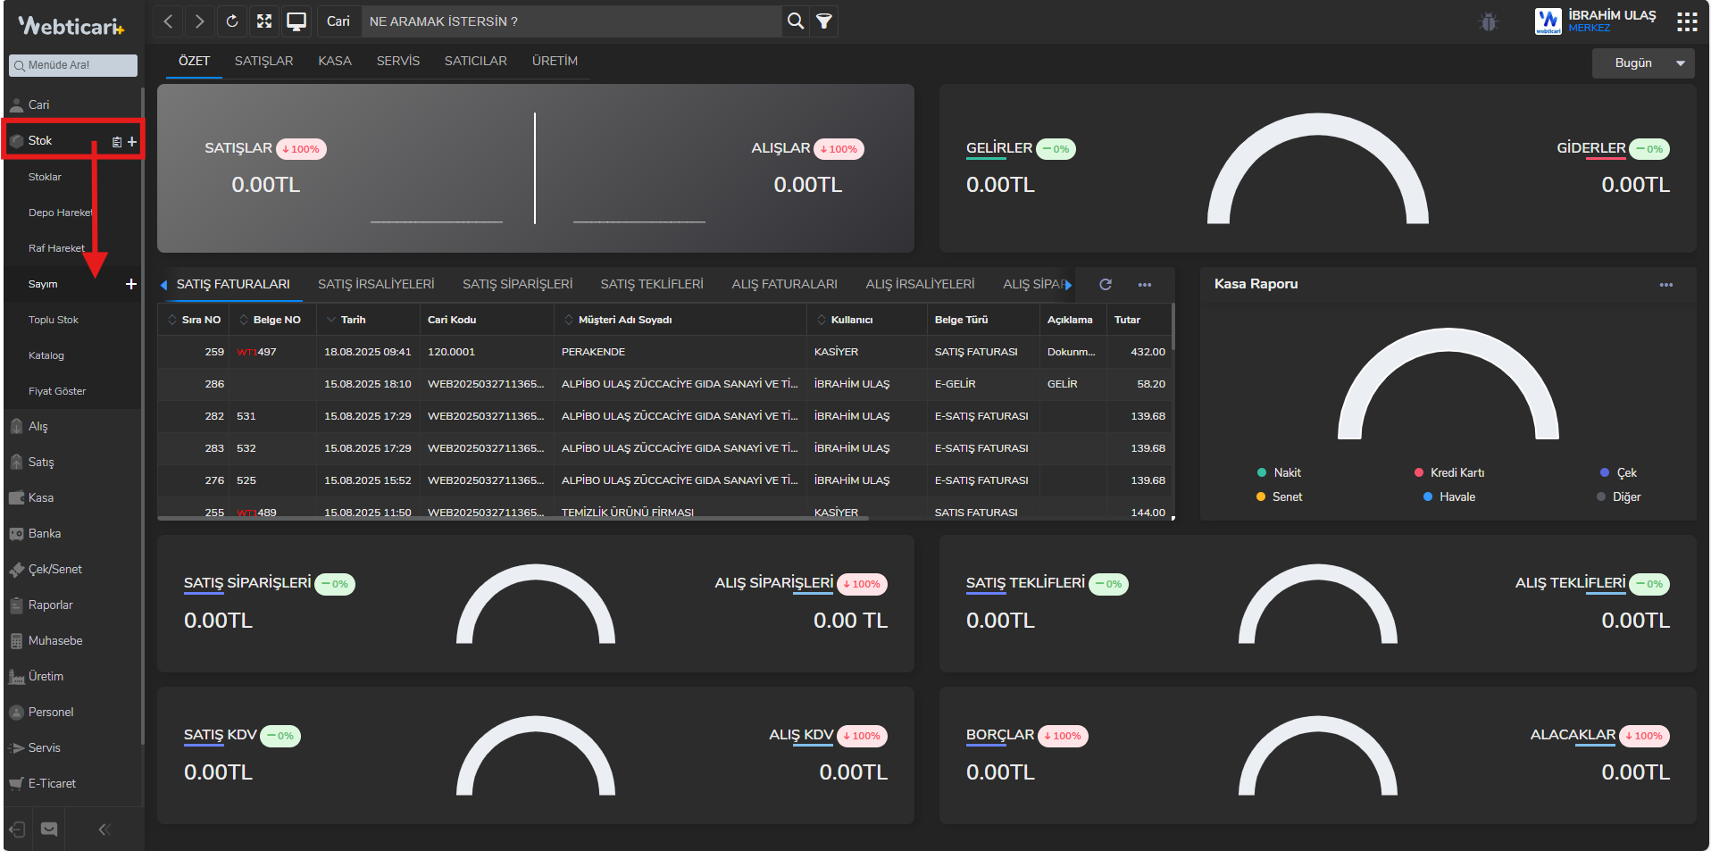Screen dimensions: 1711x851
Task: Select the ALIŞ FATURALARI tab
Action: click(x=784, y=284)
